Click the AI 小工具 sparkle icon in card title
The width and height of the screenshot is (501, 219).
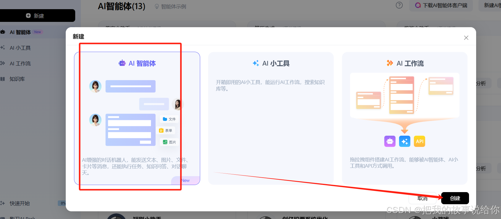pyautogui.click(x=256, y=63)
